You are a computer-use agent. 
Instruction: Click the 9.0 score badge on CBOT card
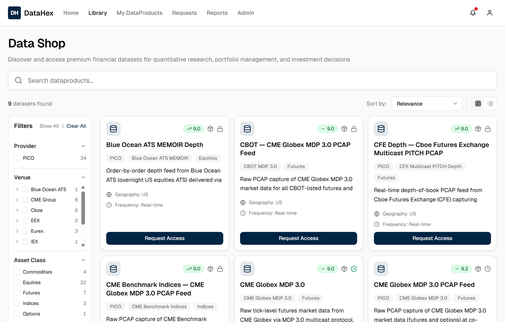(328, 129)
